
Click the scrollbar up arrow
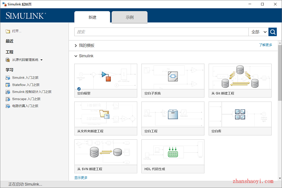click(280, 43)
